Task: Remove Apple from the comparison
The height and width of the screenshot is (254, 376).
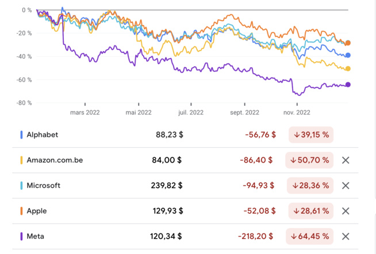Action: (346, 211)
